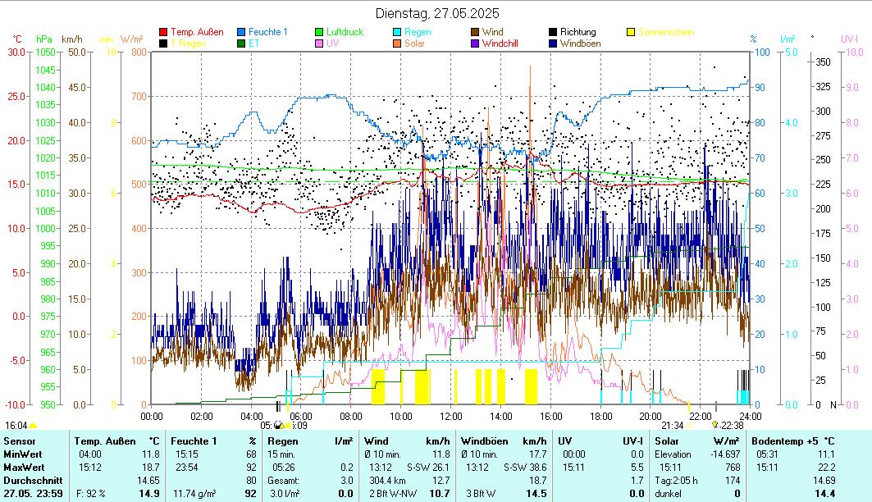
Task: Select the Durchschnitt row label
Action: [x=31, y=480]
